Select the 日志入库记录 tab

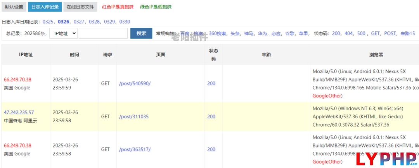point(45,7)
